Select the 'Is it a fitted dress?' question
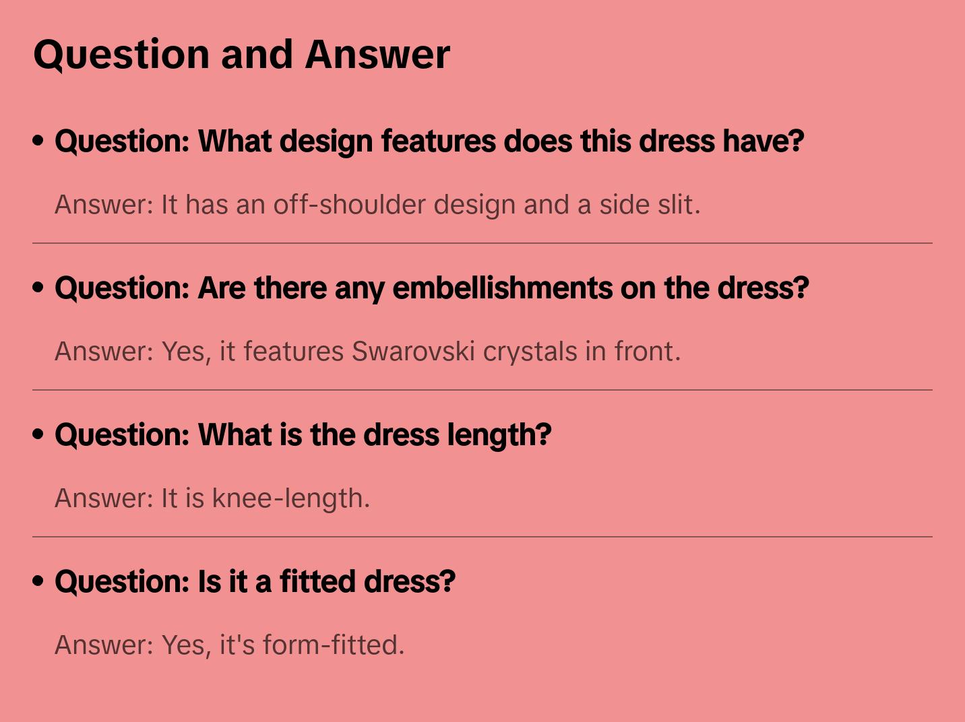Viewport: 965px width, 722px height. click(x=255, y=581)
